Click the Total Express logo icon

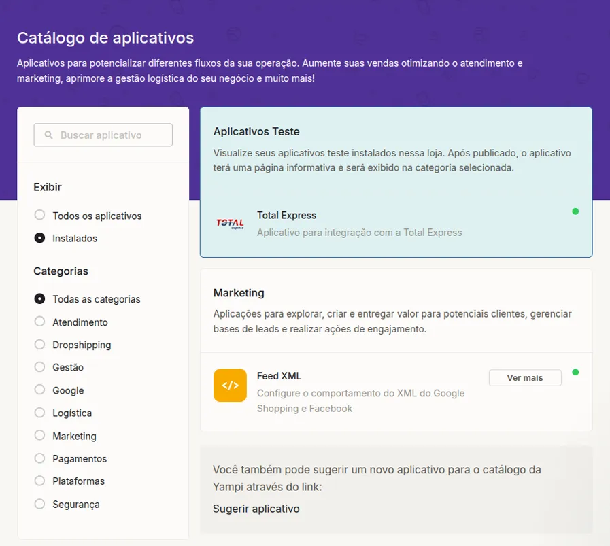(230, 224)
